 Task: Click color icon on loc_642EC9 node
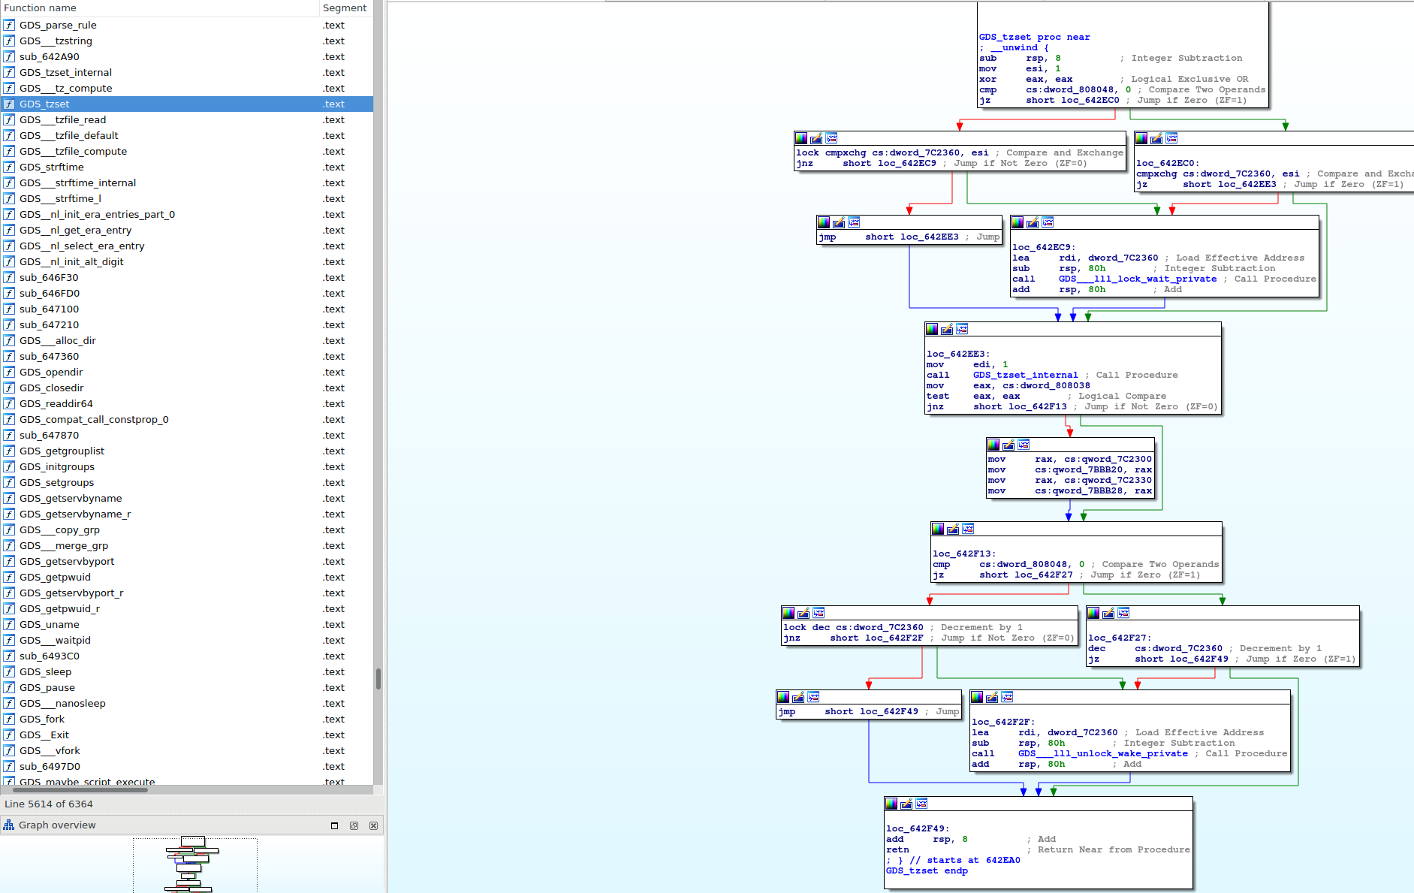click(x=1018, y=222)
